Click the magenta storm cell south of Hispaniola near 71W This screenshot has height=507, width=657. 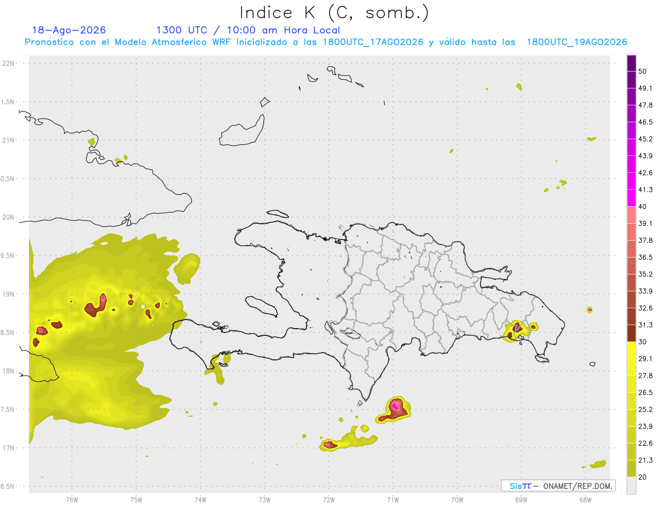[395, 405]
